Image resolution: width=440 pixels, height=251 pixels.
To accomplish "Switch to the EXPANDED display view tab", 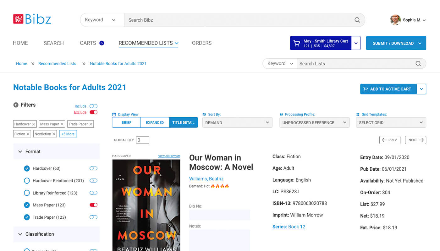I will pos(155,122).
